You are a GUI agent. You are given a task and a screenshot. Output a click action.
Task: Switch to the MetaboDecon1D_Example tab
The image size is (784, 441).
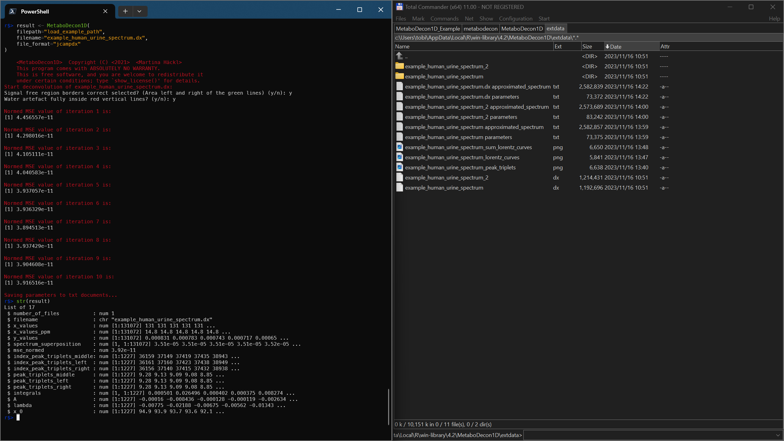pos(428,28)
